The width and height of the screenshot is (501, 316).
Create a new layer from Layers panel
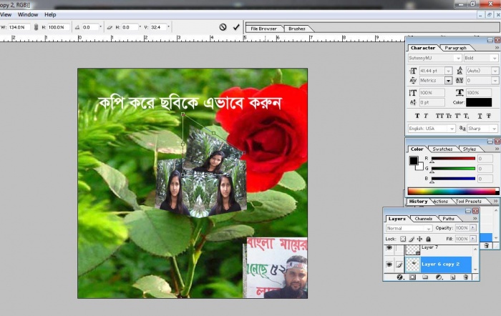(x=452, y=276)
